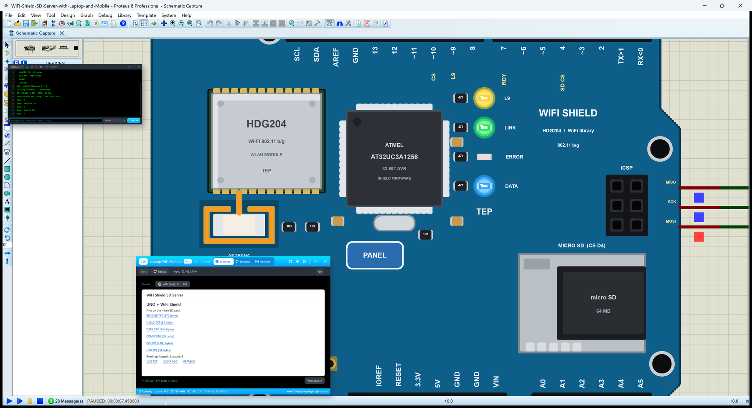752x408 pixels.
Task: Select the 2D Graphics Box tool
Action: point(7,169)
